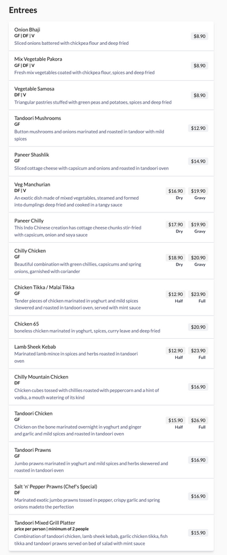Screen dimensions: 227x555
Task: Select Salt 'n' Pepper Prawns $16.90 price
Action: pyautogui.click(x=198, y=496)
